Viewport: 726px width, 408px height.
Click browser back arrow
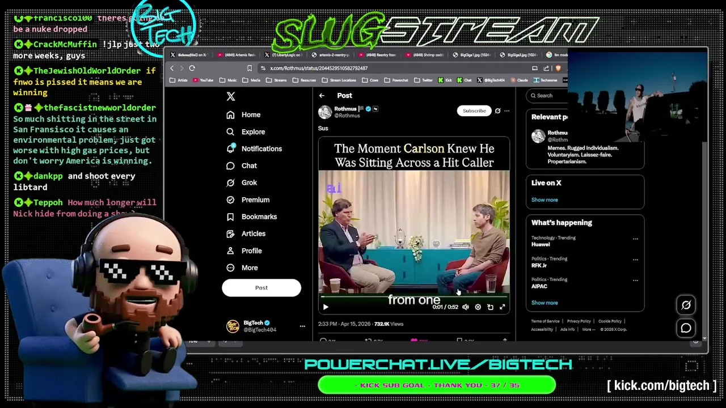[172, 68]
